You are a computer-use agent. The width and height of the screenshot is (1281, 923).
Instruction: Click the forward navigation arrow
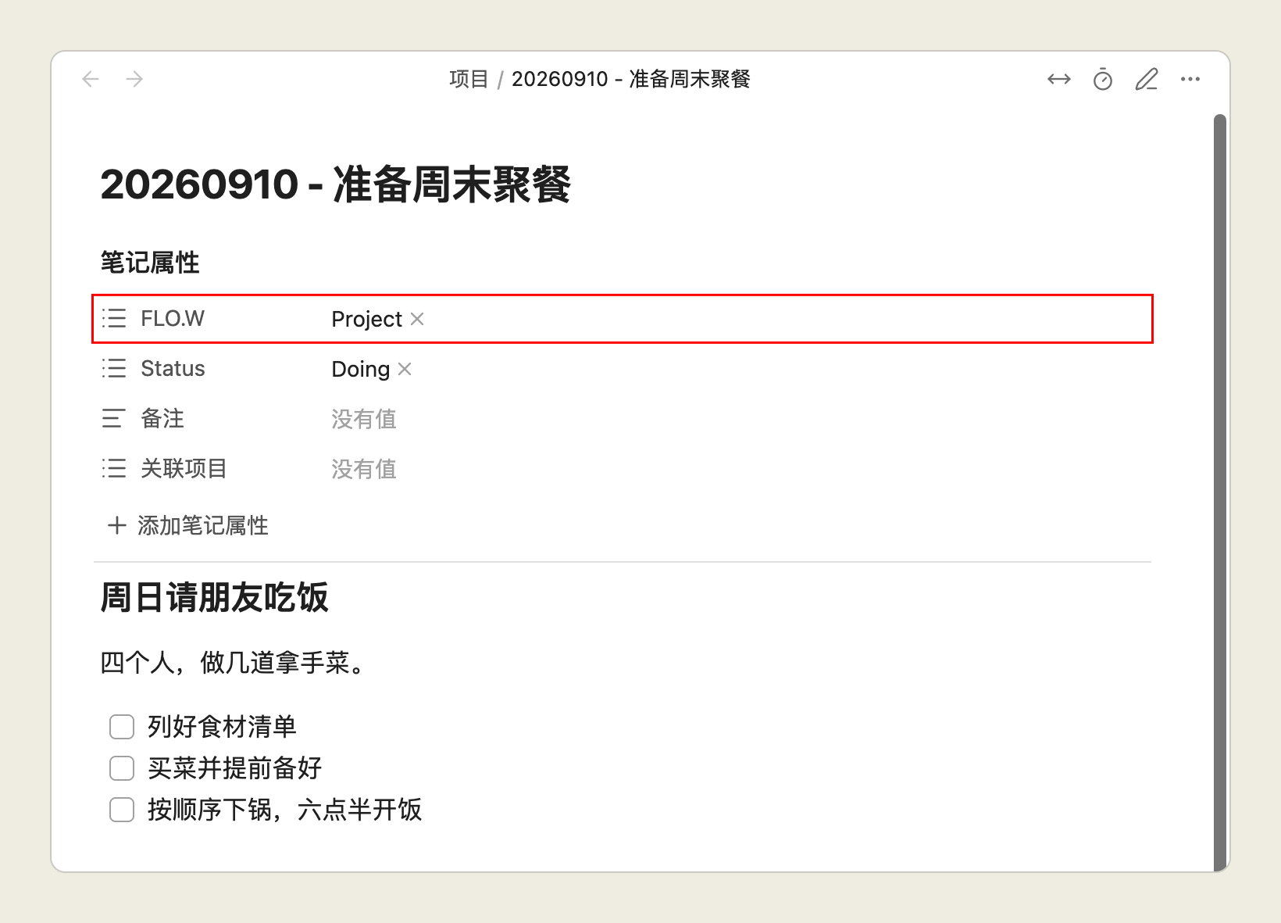coord(134,79)
